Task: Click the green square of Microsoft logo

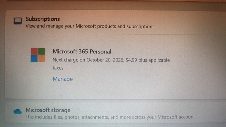Action: 42,51
